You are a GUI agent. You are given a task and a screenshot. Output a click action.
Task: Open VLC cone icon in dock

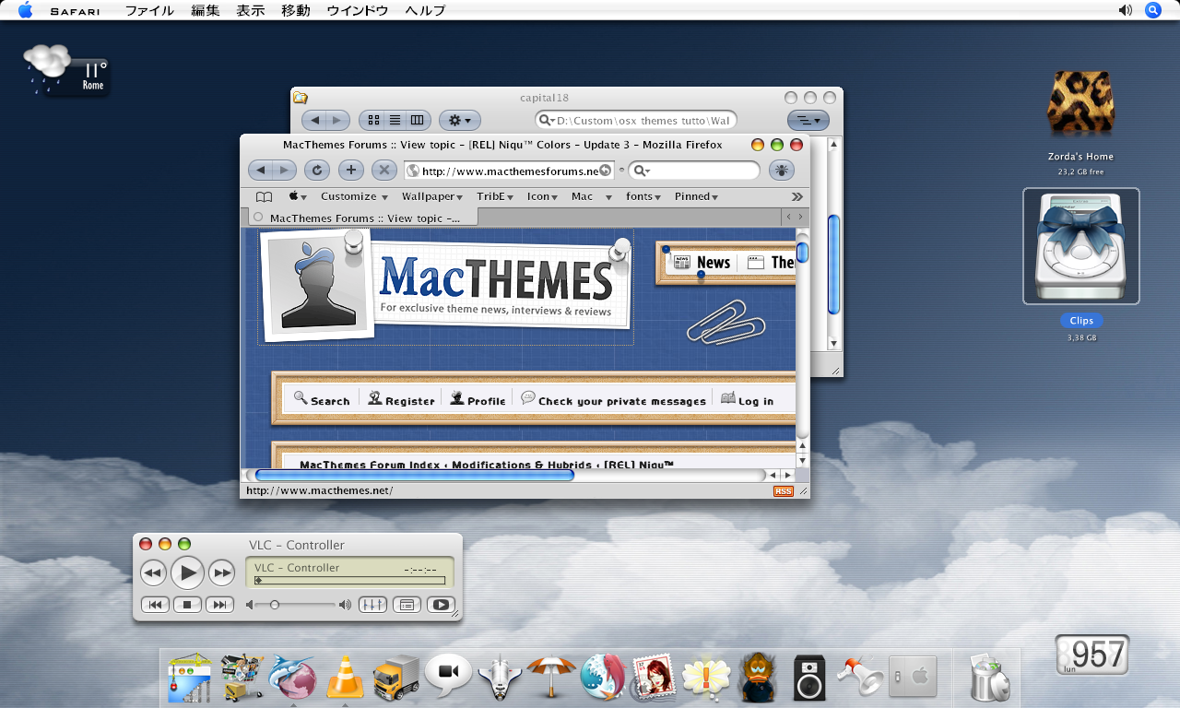(x=345, y=677)
